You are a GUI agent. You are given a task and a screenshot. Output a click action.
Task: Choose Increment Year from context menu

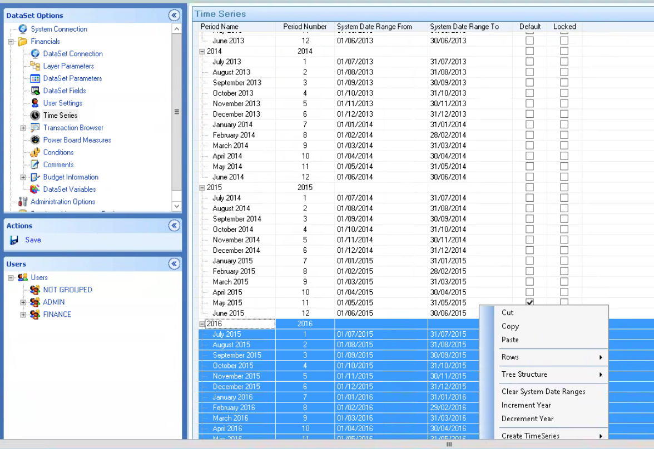pos(526,405)
